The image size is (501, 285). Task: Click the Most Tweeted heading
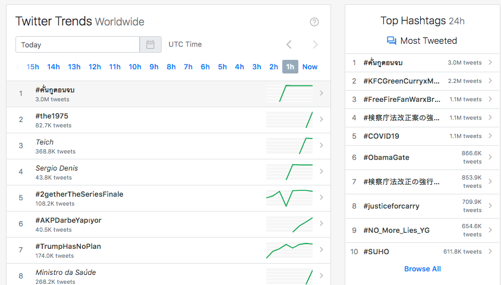click(428, 41)
